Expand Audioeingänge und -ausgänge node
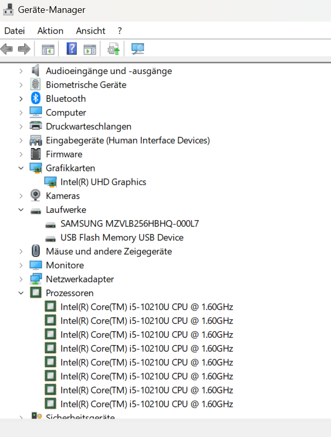Viewport: 331px width, 437px height. [x=21, y=71]
